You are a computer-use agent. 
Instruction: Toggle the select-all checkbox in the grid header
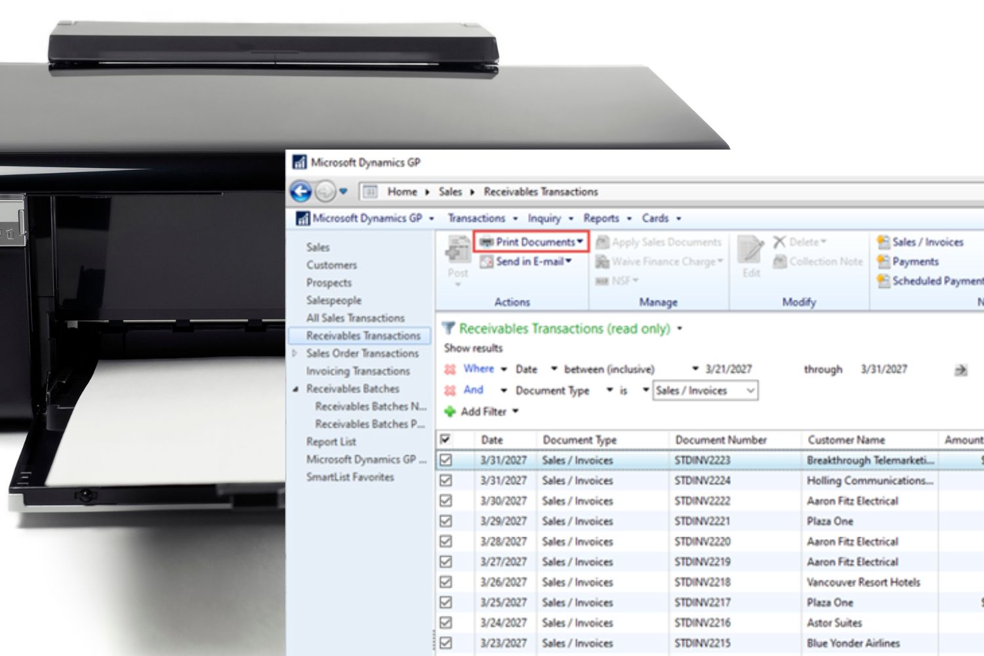pyautogui.click(x=445, y=440)
